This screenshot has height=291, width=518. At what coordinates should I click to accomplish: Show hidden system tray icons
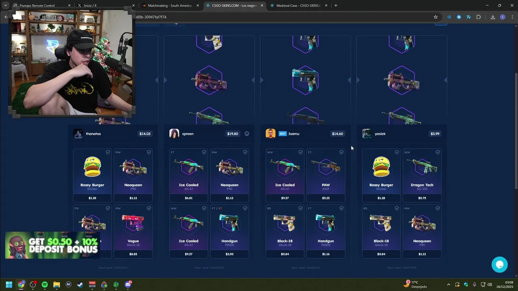click(448, 285)
